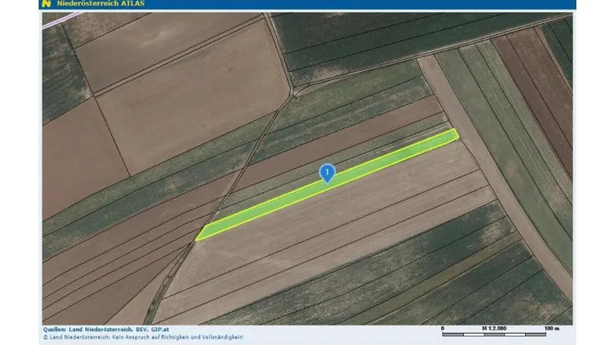The image size is (615, 345).
Task: Click the zero label on the scale bar
Action: (x=442, y=328)
